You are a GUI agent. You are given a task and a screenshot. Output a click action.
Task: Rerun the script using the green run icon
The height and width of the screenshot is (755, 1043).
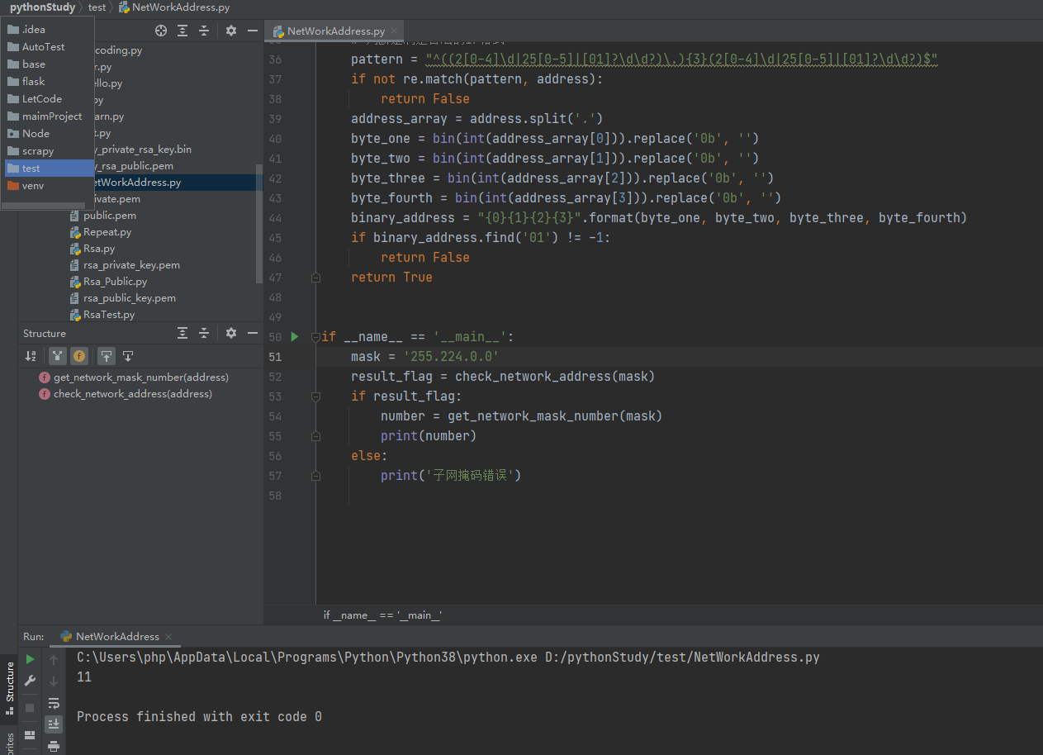pyautogui.click(x=30, y=658)
